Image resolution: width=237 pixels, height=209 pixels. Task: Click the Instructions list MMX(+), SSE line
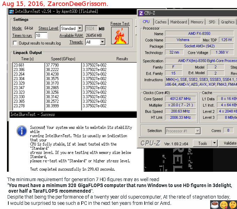point(201,79)
